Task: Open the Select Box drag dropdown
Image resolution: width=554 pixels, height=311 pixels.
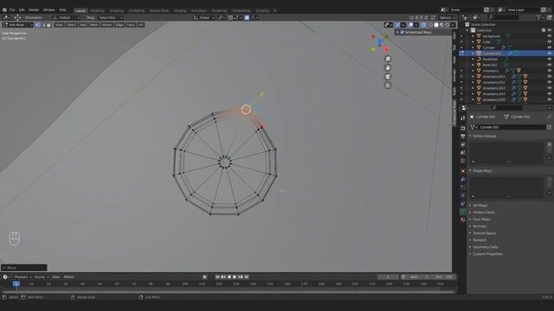Action: 110,17
